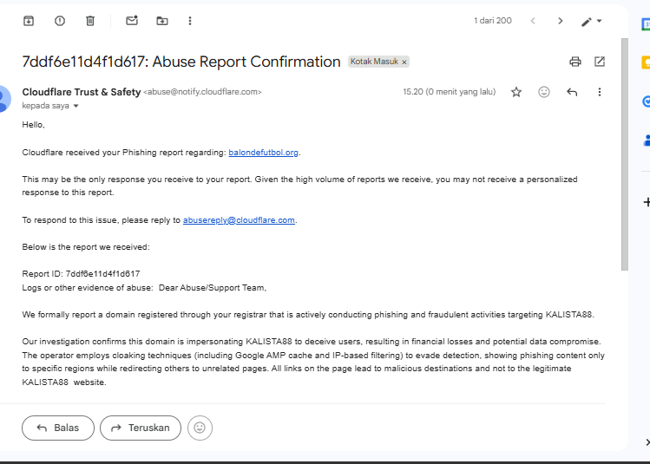Mark email as unread

tap(132, 21)
